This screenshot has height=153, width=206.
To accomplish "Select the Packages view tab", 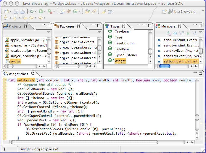I will click(x=67, y=26).
